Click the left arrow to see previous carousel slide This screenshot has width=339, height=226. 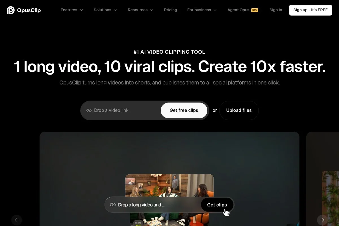(x=17, y=220)
